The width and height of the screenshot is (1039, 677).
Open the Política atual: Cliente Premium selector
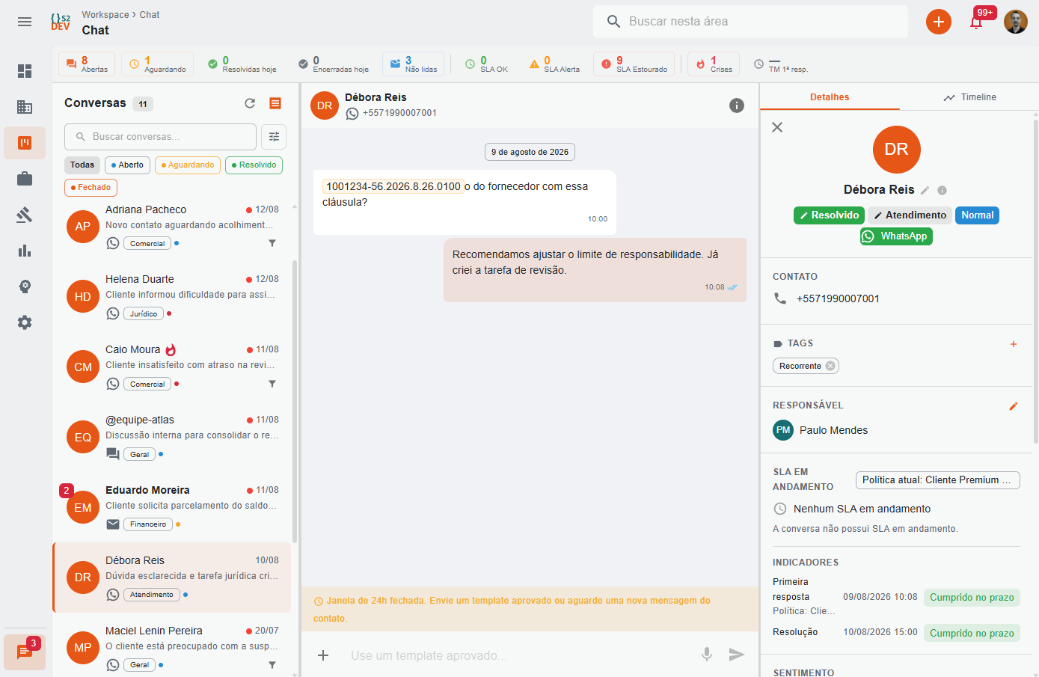pyautogui.click(x=938, y=480)
